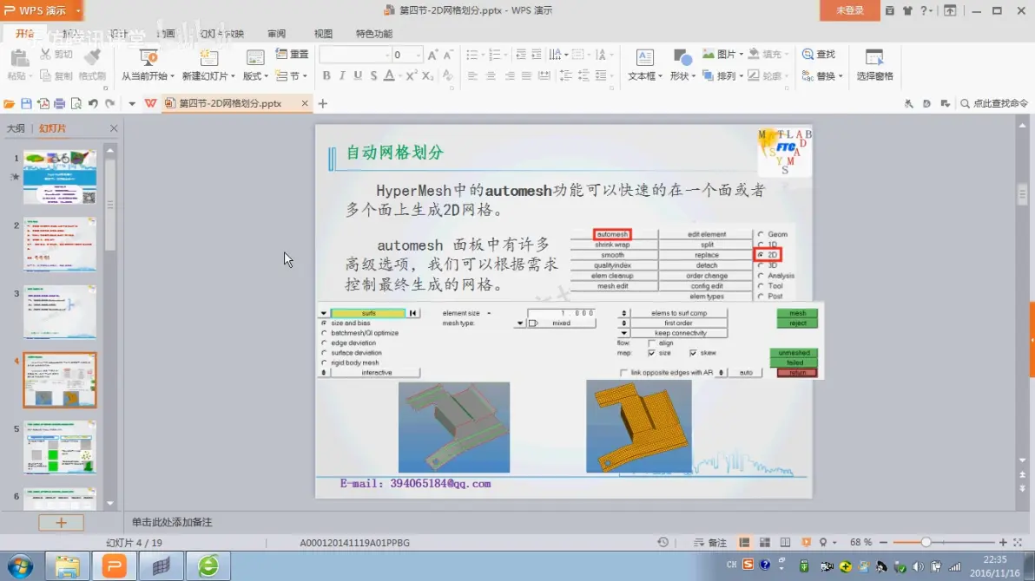Switch to the 大纲 (Outline) pane tab

click(16, 128)
